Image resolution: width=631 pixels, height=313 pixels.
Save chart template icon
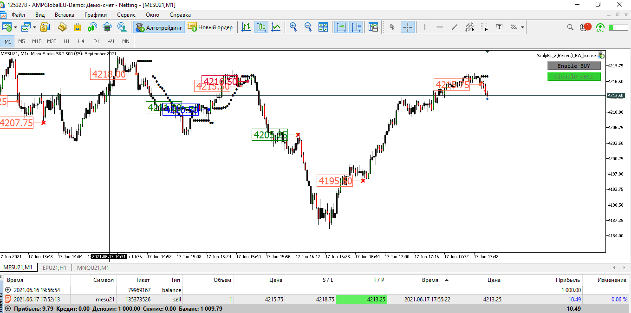coord(373,27)
